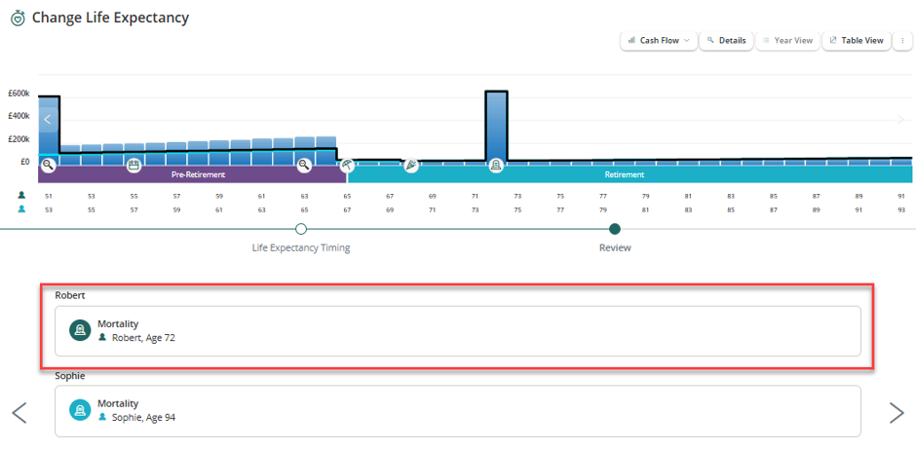The height and width of the screenshot is (451, 916).
Task: Switch to Table View
Action: [x=857, y=41]
